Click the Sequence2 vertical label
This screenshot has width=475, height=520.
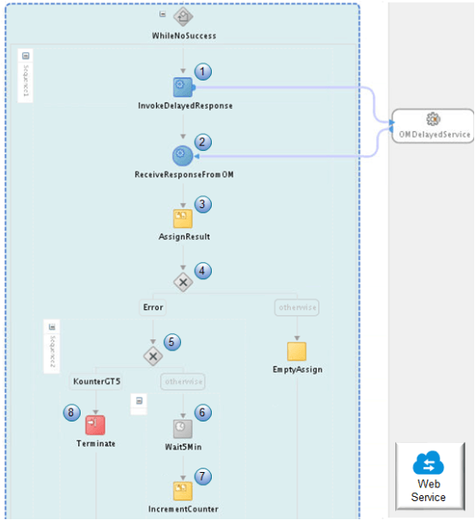tap(52, 351)
